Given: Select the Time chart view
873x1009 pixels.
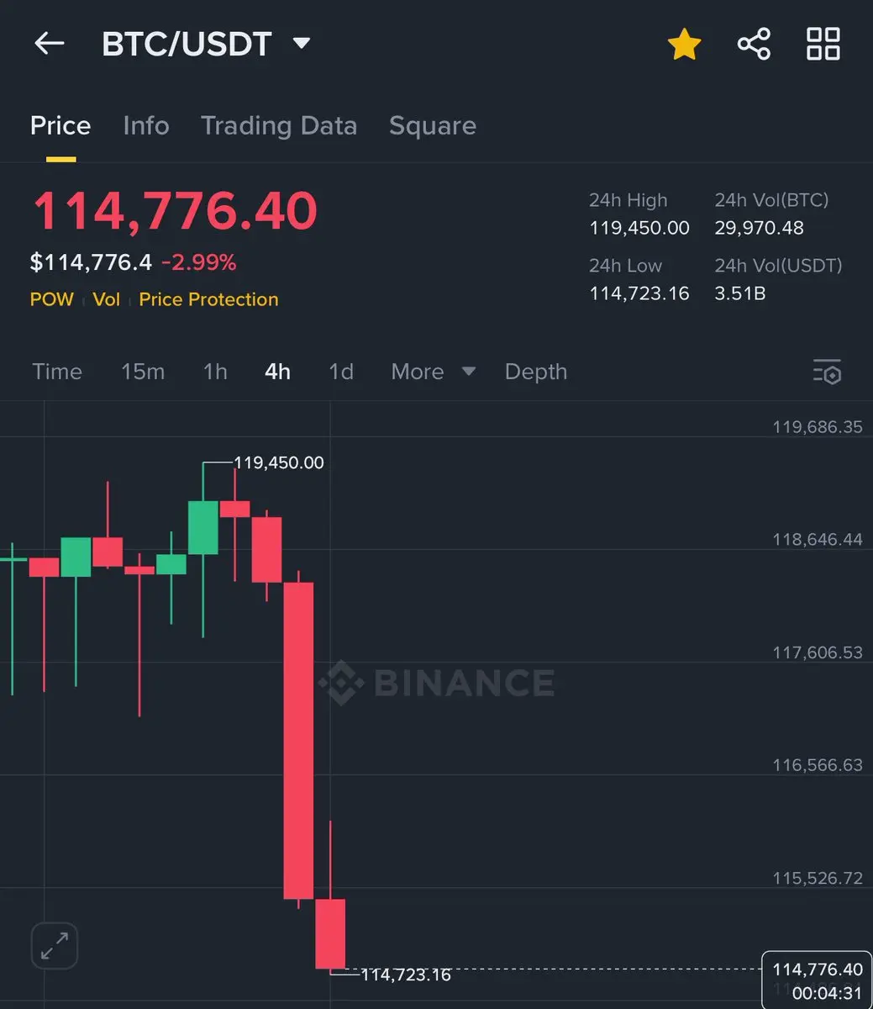Looking at the screenshot, I should [x=57, y=372].
